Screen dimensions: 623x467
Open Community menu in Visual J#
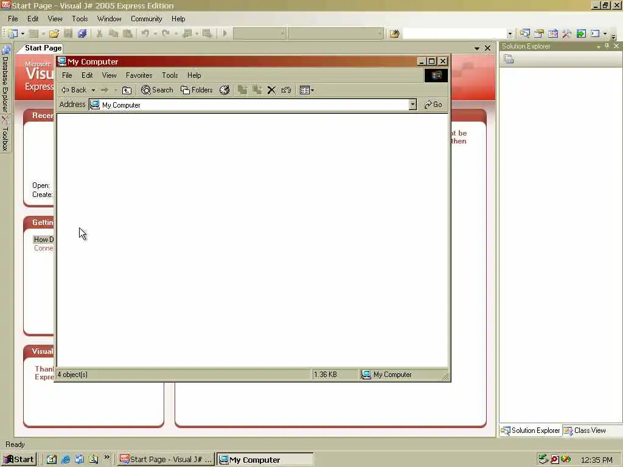(x=147, y=19)
